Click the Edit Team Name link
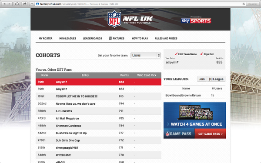 (187, 54)
